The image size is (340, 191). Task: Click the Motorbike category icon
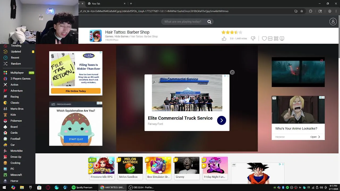click(x=5, y=151)
